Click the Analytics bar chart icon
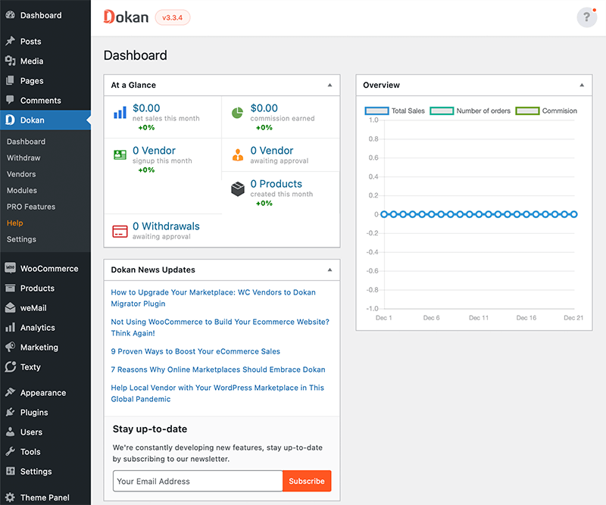The width and height of the screenshot is (606, 505). (x=10, y=327)
